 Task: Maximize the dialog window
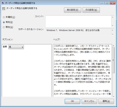click(107, 3)
